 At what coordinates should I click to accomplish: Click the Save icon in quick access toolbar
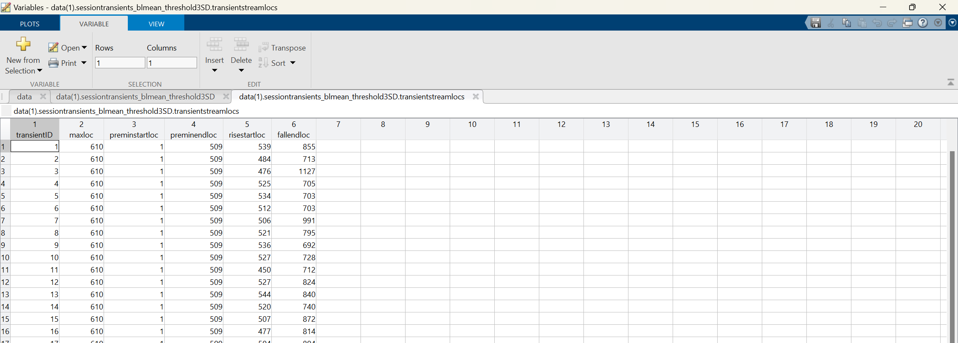tap(815, 23)
